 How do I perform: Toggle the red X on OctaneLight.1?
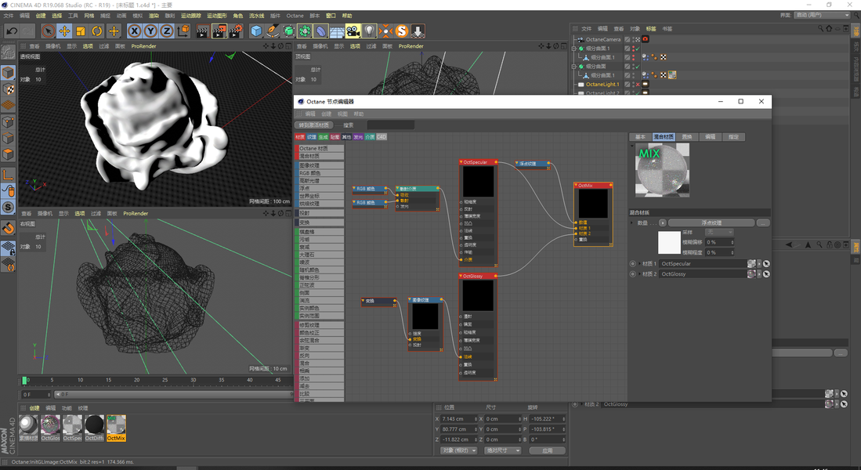point(638,85)
